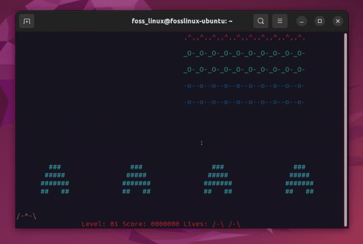Click the lower green alien row
The width and height of the screenshot is (363, 244).
pyautogui.click(x=244, y=69)
